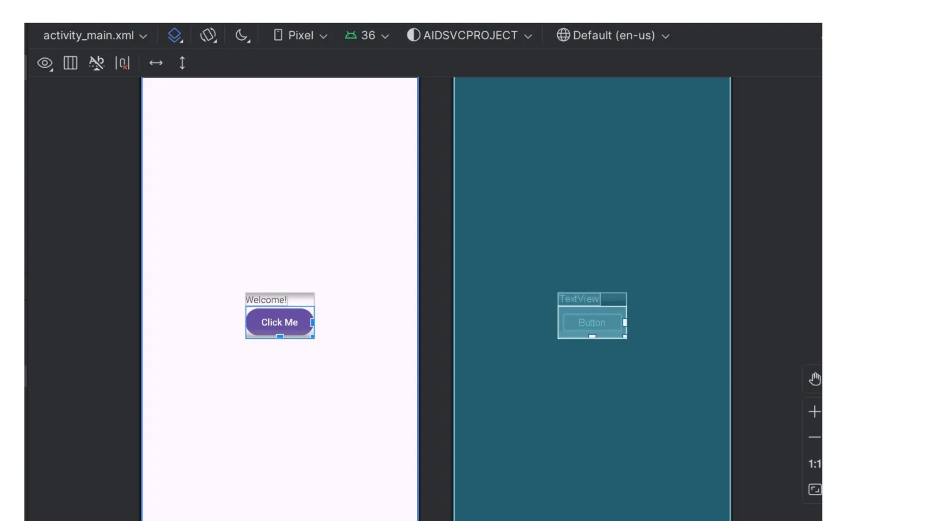927x521 pixels.
Task: Open the Select Design Surface layers menu
Action: (175, 35)
